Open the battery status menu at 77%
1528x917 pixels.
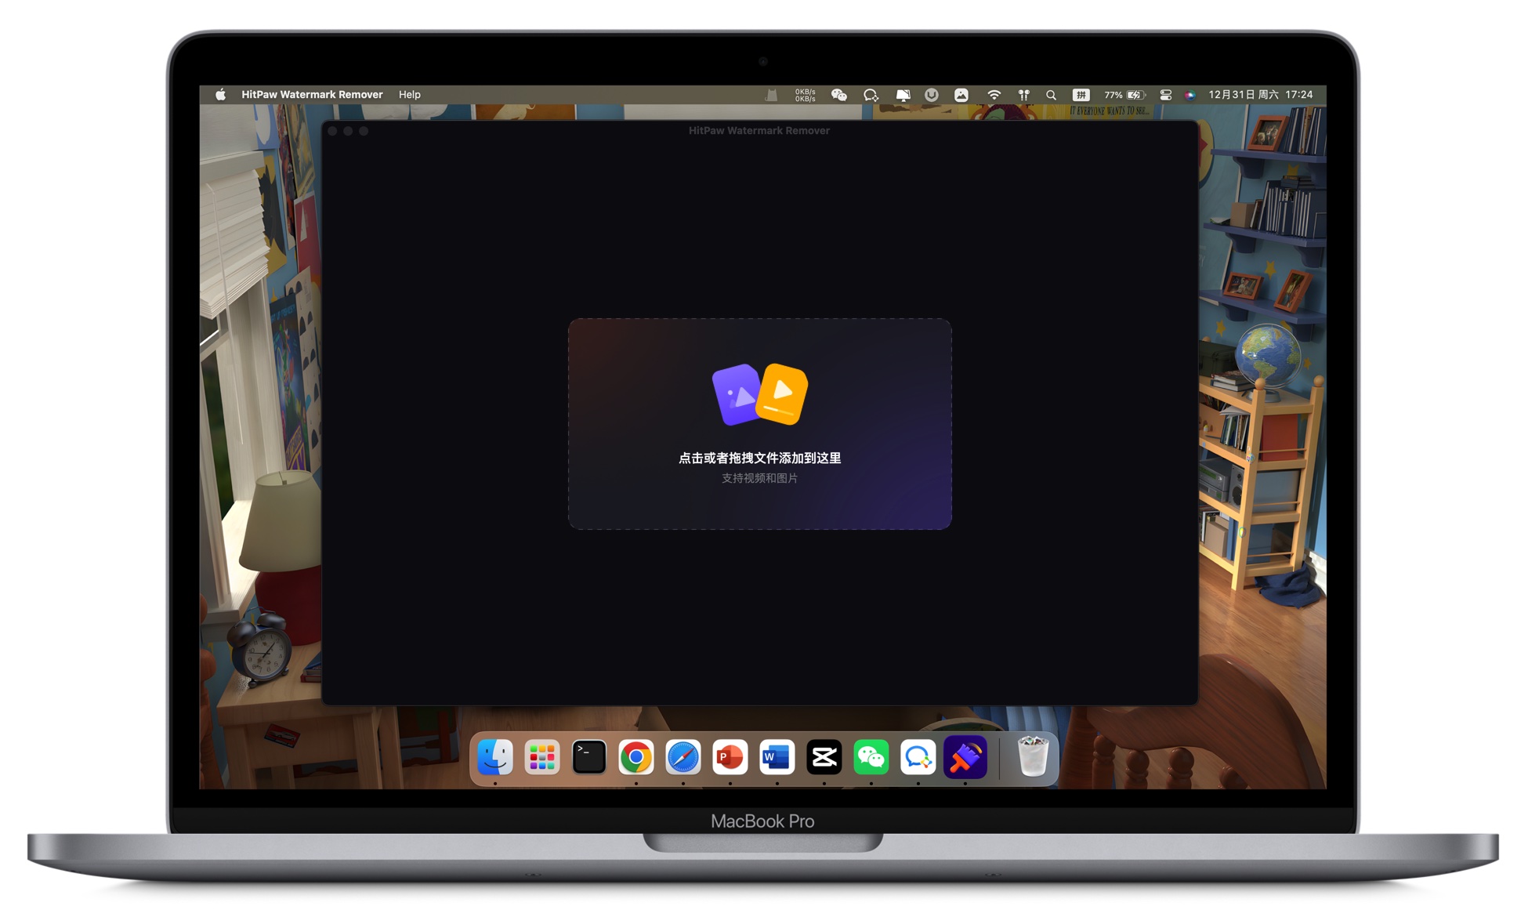pos(1124,95)
